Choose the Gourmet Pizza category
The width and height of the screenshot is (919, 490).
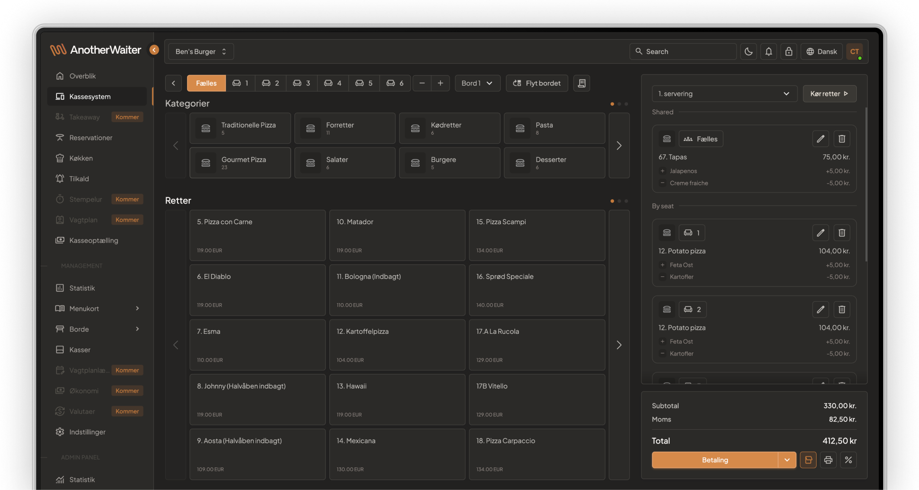(x=240, y=163)
